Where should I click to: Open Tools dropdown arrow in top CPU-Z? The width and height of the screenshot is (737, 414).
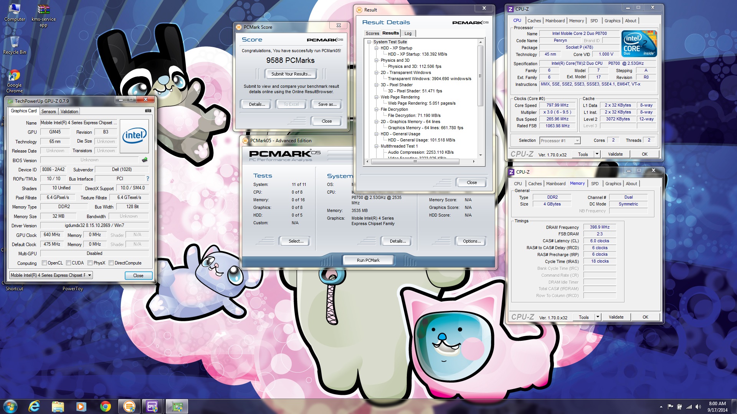(x=597, y=154)
